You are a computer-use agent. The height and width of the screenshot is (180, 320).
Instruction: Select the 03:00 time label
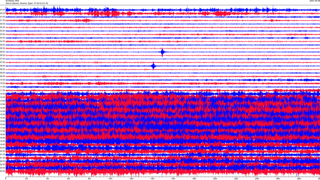(x=2, y=31)
